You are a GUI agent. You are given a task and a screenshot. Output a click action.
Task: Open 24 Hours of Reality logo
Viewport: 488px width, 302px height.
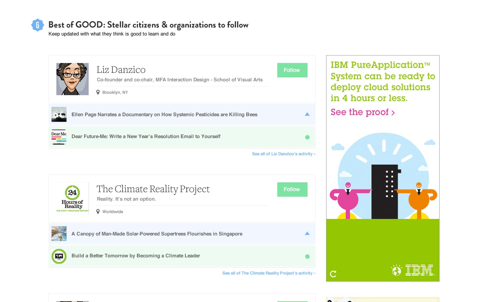point(73,198)
